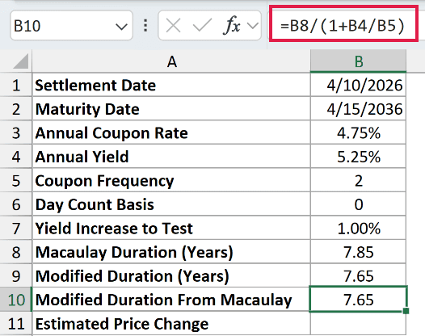Select the empty Estimated Price Change value cell
The width and height of the screenshot is (425, 336).
tap(358, 324)
